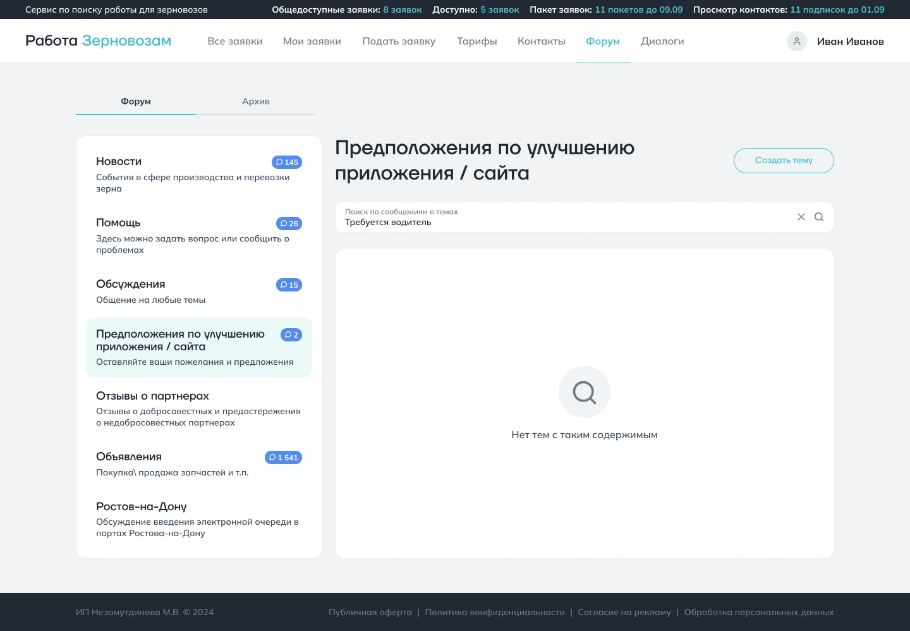Click the 2 comments badge on Предположения
The image size is (910, 631).
pos(291,335)
